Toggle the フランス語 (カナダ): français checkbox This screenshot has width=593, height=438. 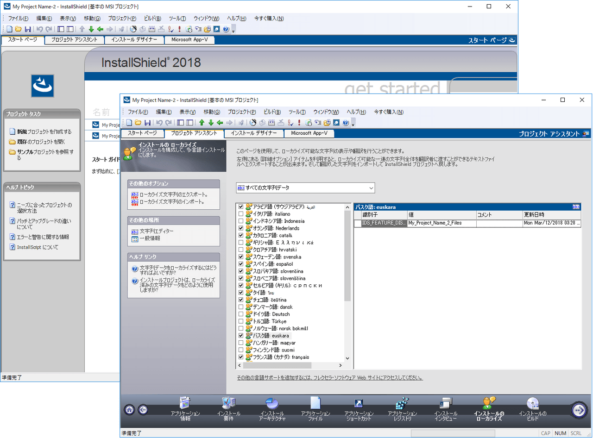[240, 357]
